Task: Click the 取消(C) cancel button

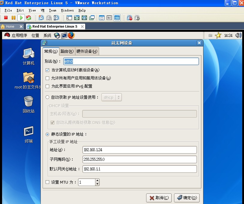Action: (159, 198)
